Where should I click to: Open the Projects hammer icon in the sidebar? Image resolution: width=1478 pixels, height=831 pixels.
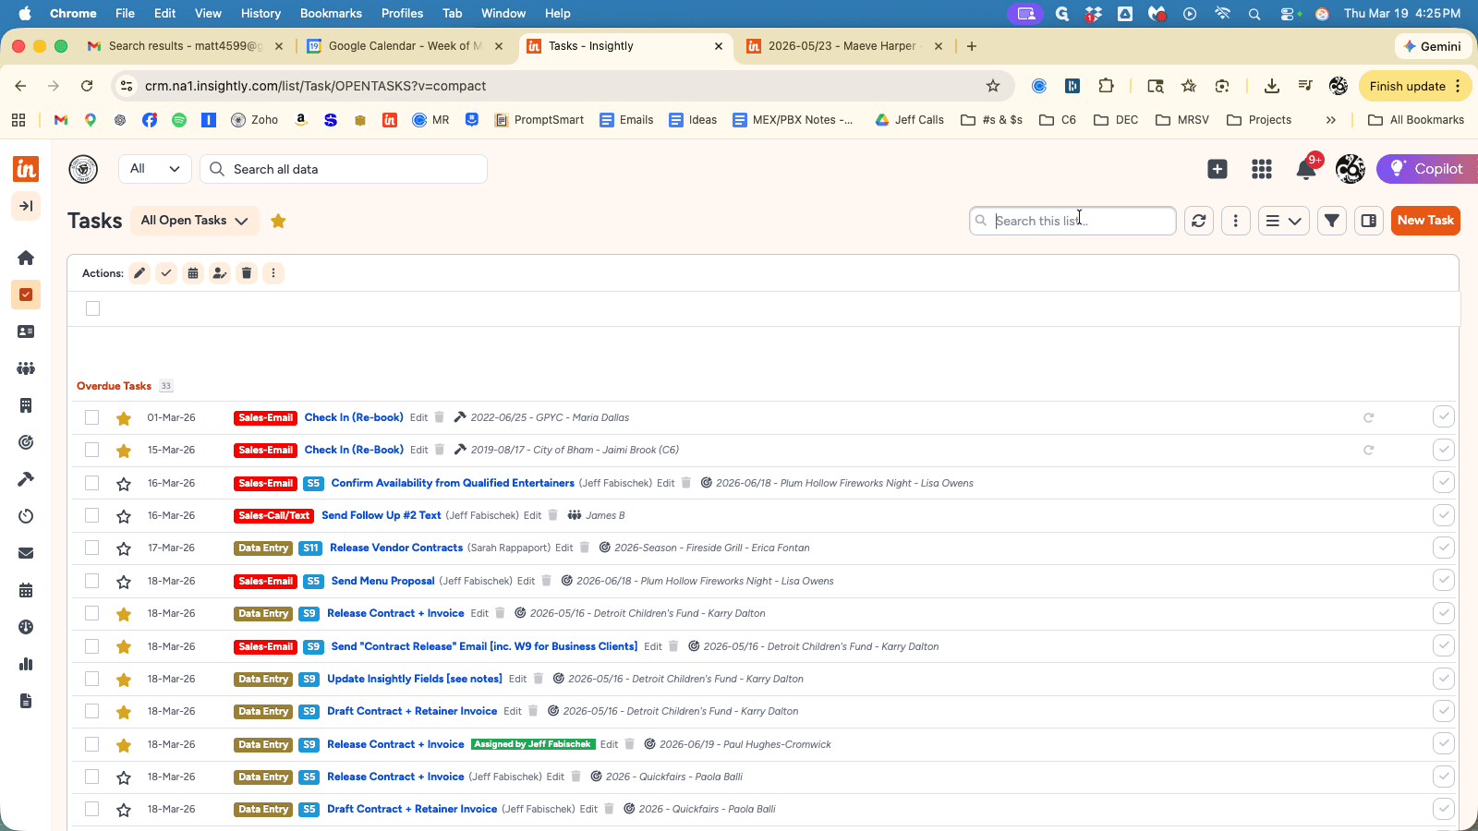click(x=26, y=479)
